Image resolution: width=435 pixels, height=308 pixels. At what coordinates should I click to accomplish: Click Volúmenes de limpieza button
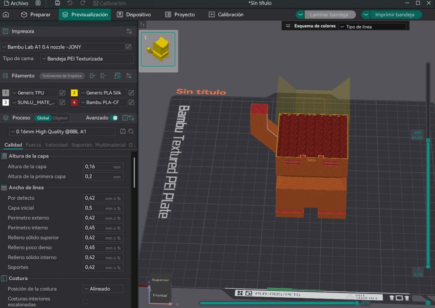(62, 76)
